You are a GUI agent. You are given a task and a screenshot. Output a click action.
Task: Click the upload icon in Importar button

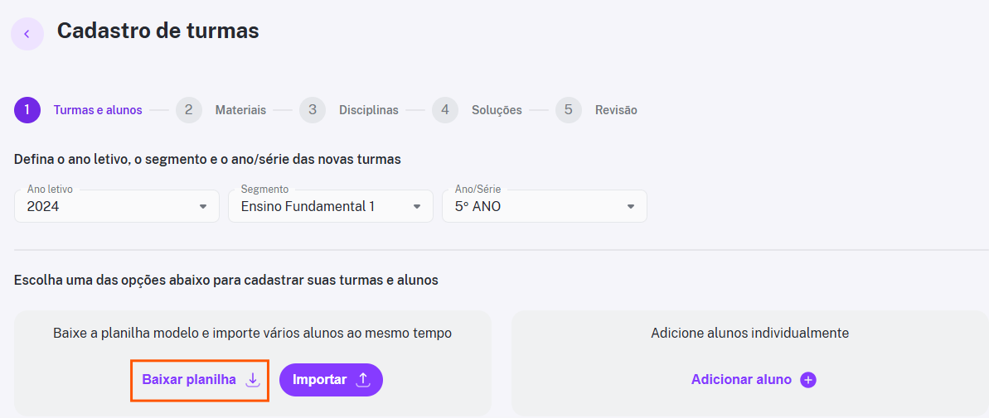click(x=362, y=380)
